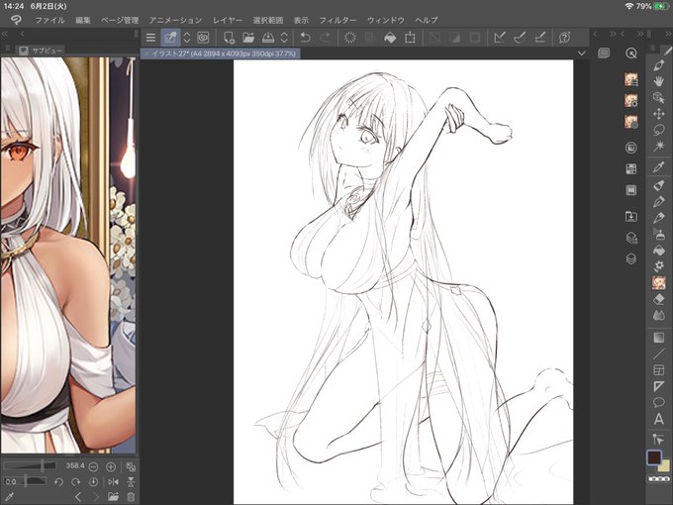Click the Sub View zoom slider

[30, 466]
